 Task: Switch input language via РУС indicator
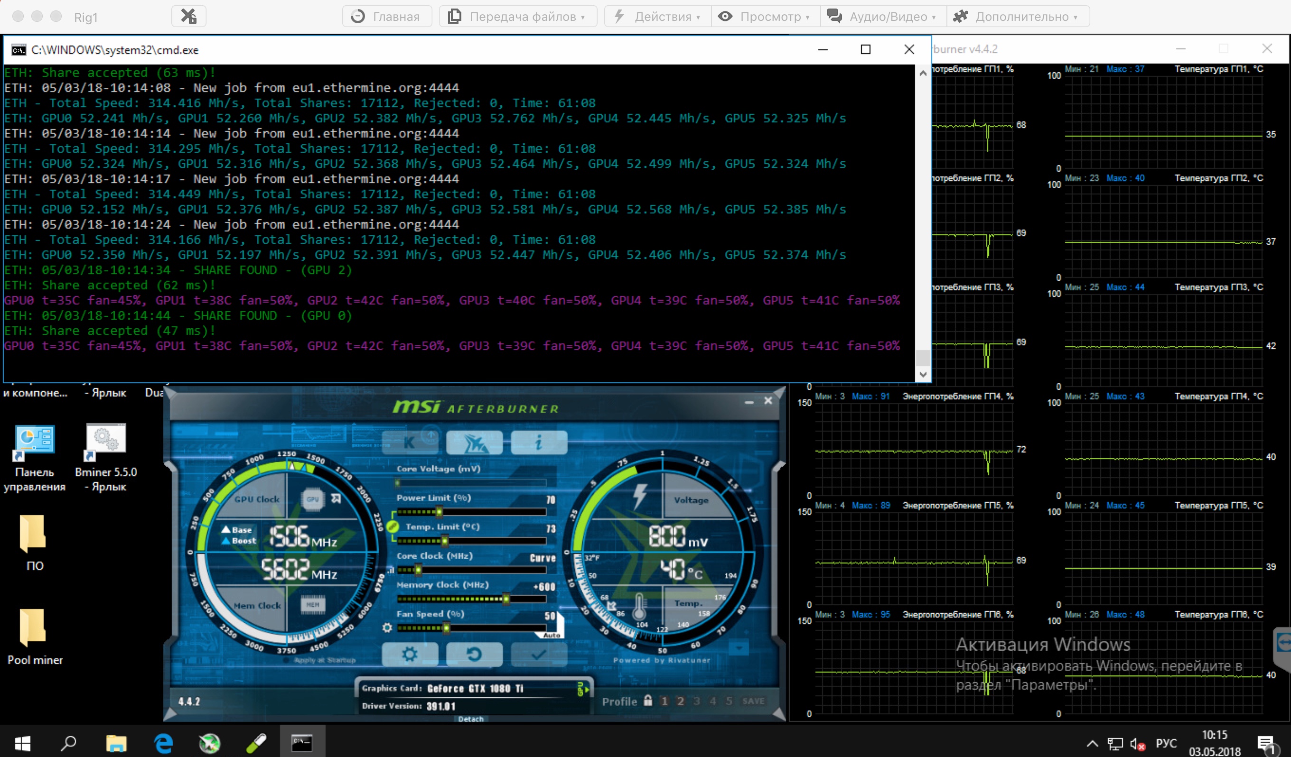coord(1167,744)
